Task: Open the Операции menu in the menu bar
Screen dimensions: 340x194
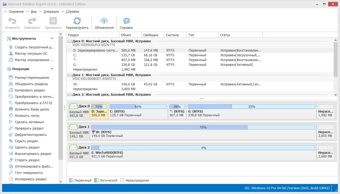Action: 51,12
